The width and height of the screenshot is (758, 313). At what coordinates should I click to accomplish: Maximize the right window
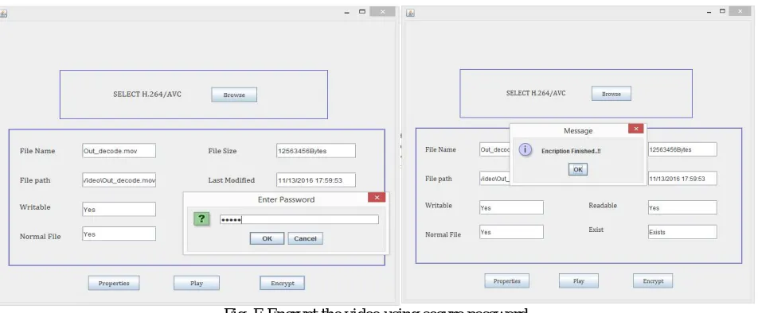722,10
